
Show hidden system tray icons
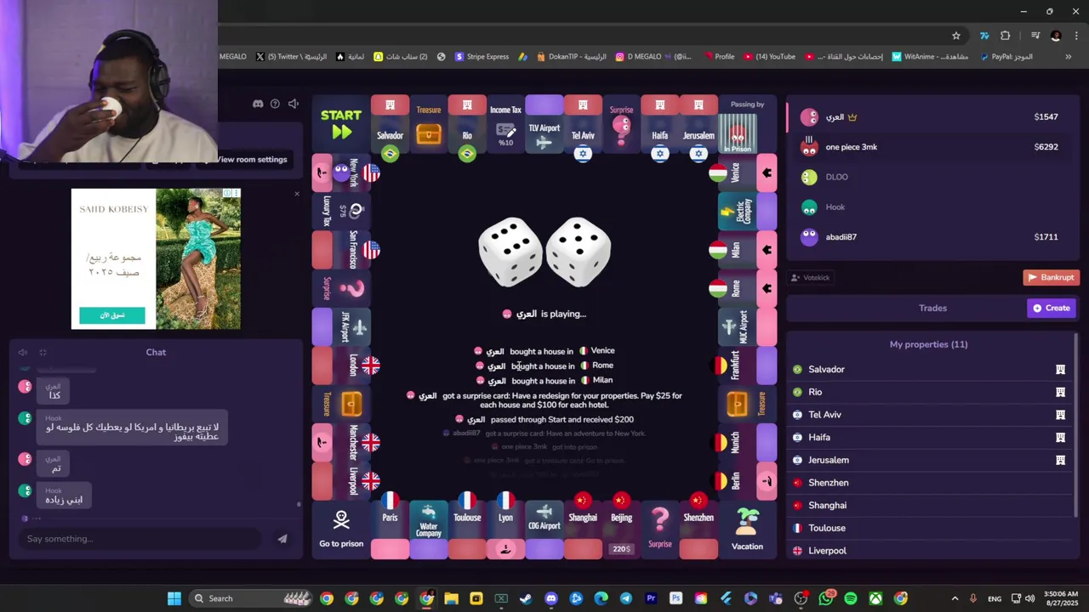click(955, 598)
